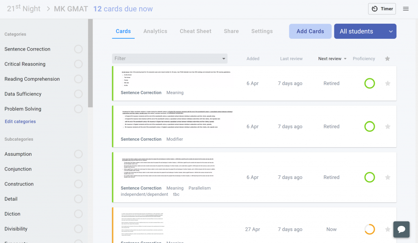Toggle Reading Comprehension category filter
The image size is (418, 243).
[78, 79]
